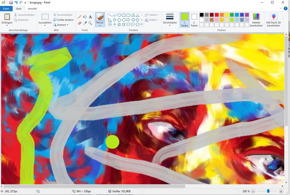The height and width of the screenshot is (195, 290).
Task: Select the Magnifier tool
Action: (90, 23)
